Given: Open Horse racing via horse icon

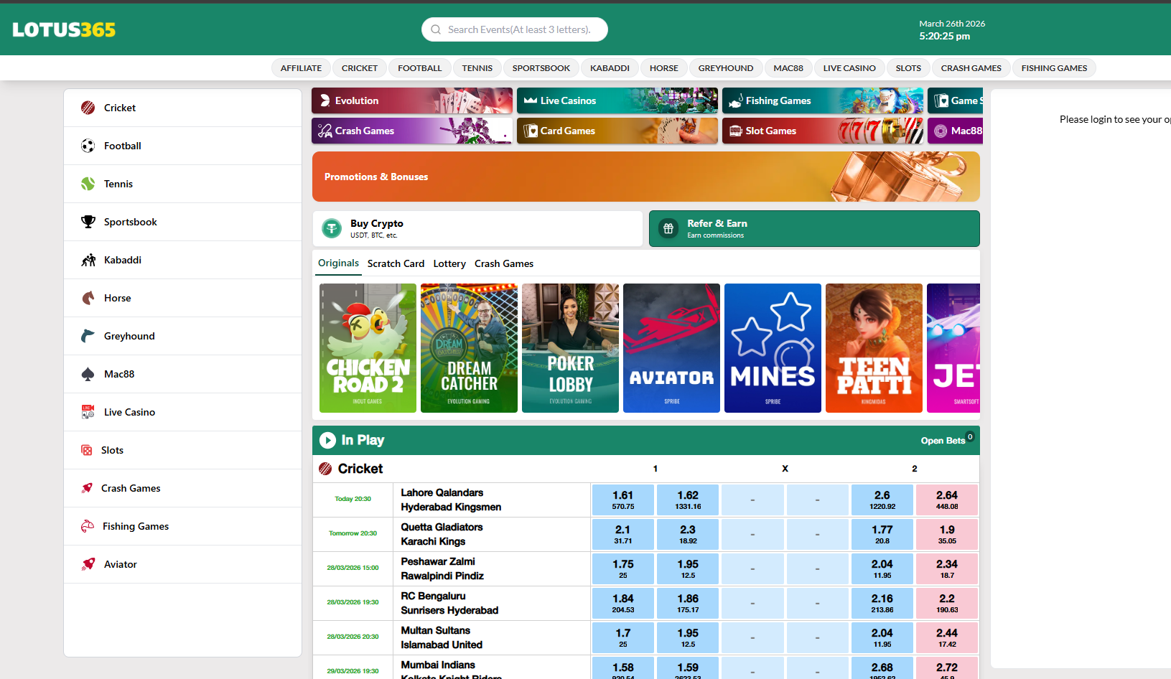Looking at the screenshot, I should click(x=88, y=298).
